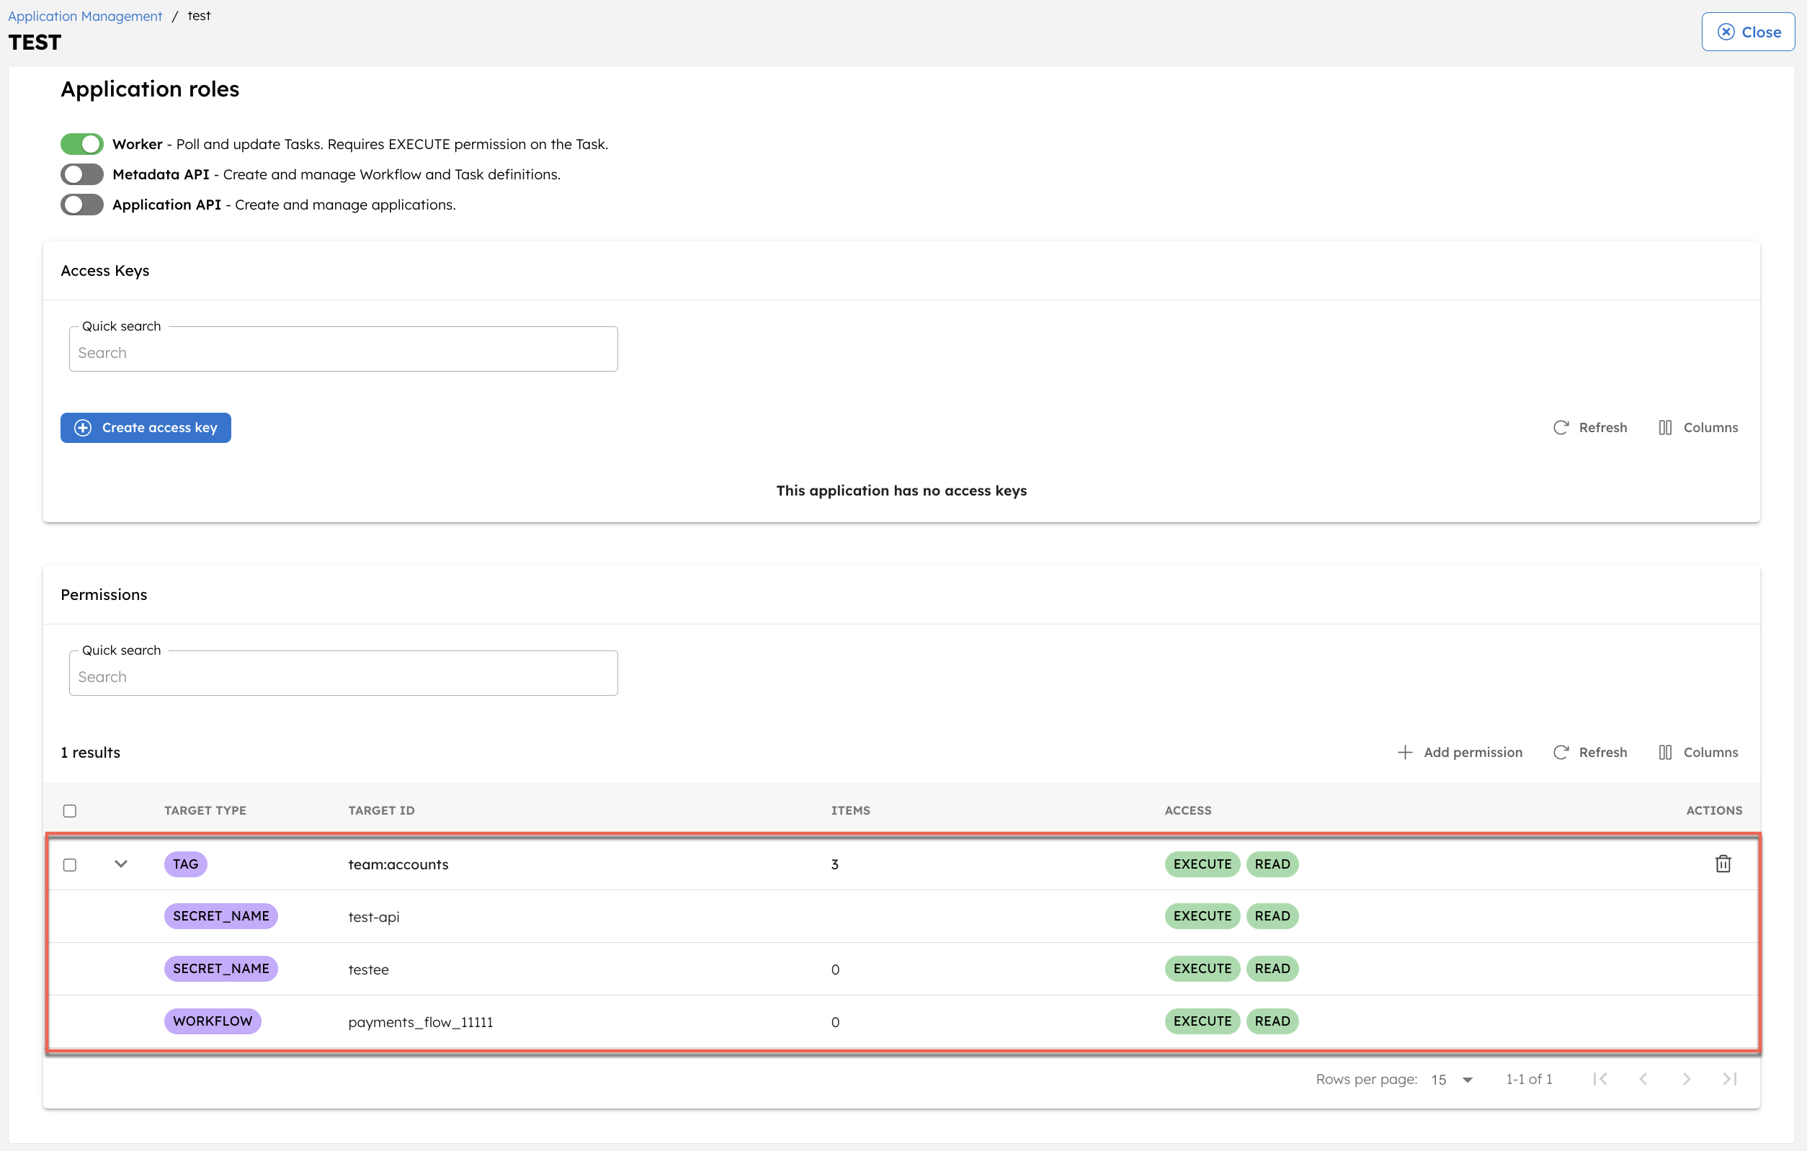Click the team:accounts target ID

(x=398, y=864)
